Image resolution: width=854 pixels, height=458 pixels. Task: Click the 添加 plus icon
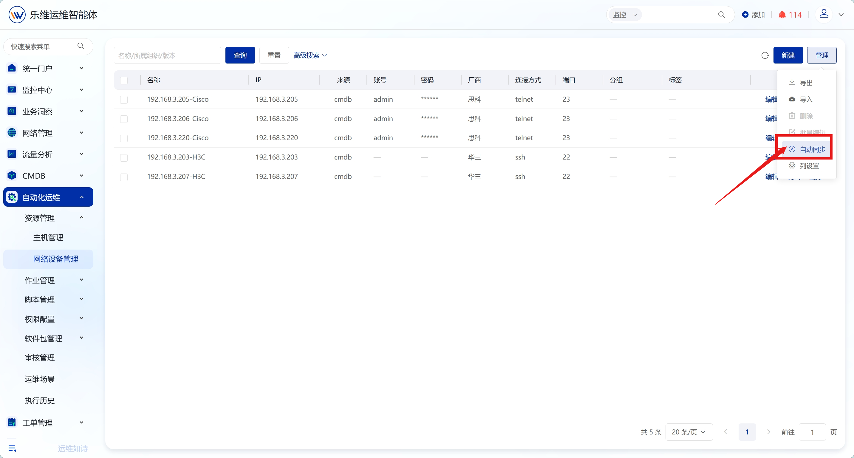click(745, 15)
